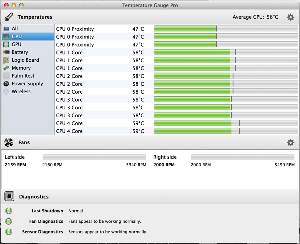Screen dimensions: 300x244
Task: Open the Temperatures settings gear
Action: click(x=290, y=17)
